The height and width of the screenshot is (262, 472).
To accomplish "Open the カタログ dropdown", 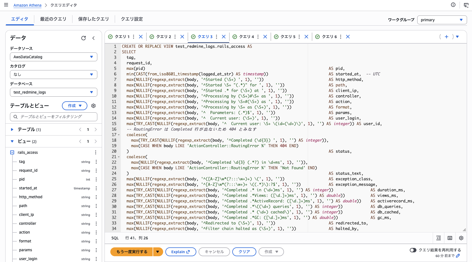I will [54, 75].
